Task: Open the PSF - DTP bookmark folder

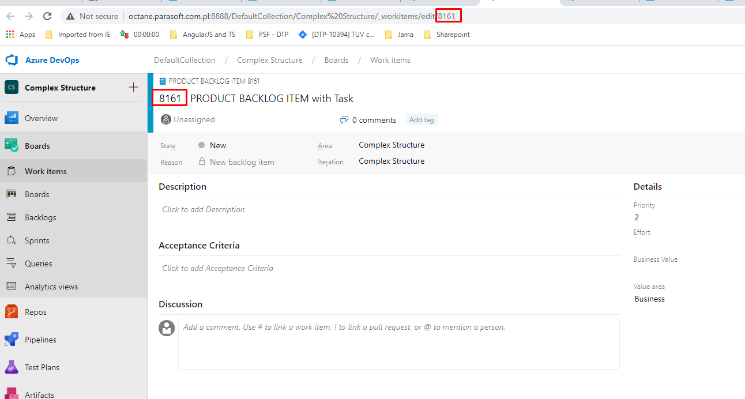Action: 267,35
